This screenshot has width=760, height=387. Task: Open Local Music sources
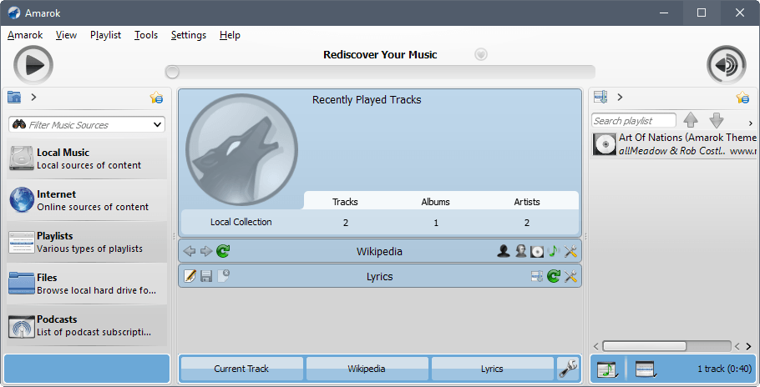click(x=87, y=158)
